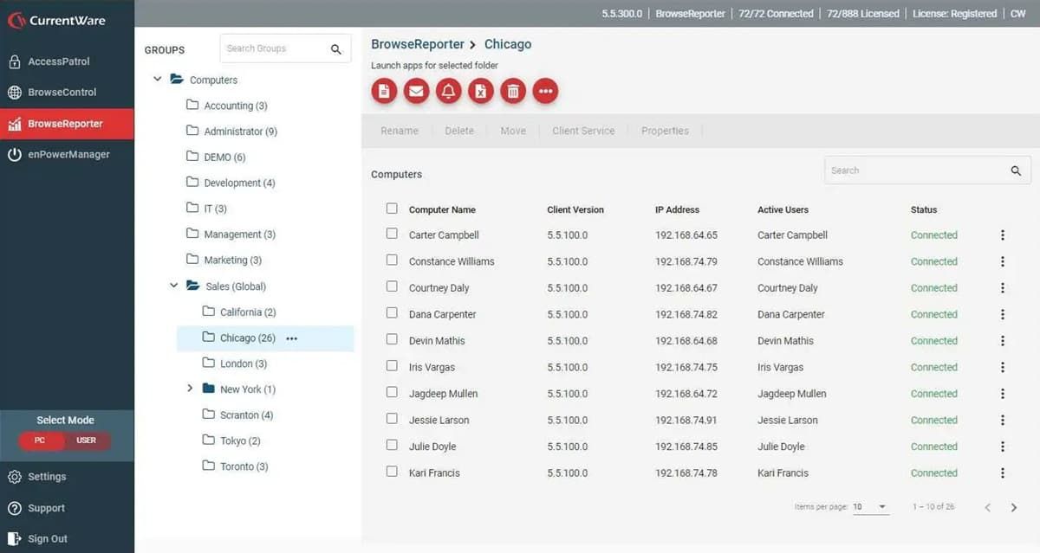Open alerts via the red bell icon
This screenshot has width=1040, height=553.
[x=449, y=91]
